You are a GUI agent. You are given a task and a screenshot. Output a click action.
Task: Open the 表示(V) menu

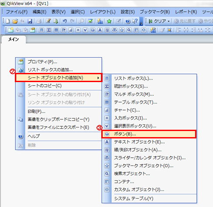[58, 12]
